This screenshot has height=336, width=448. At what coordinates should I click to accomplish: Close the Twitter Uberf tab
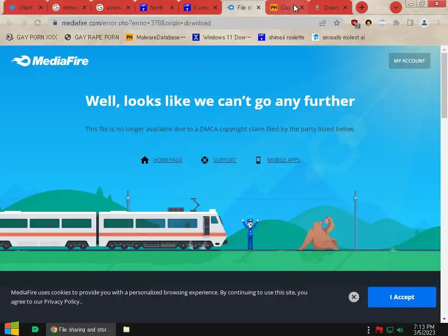[x=41, y=7]
